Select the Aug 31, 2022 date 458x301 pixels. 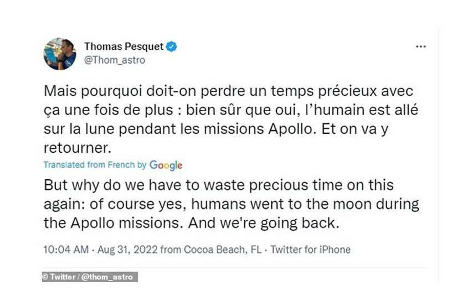123,250
